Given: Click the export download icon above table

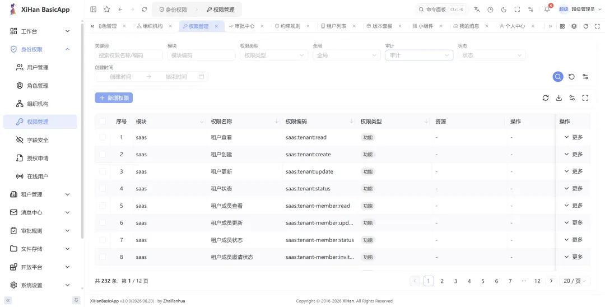Looking at the screenshot, I should pyautogui.click(x=559, y=98).
